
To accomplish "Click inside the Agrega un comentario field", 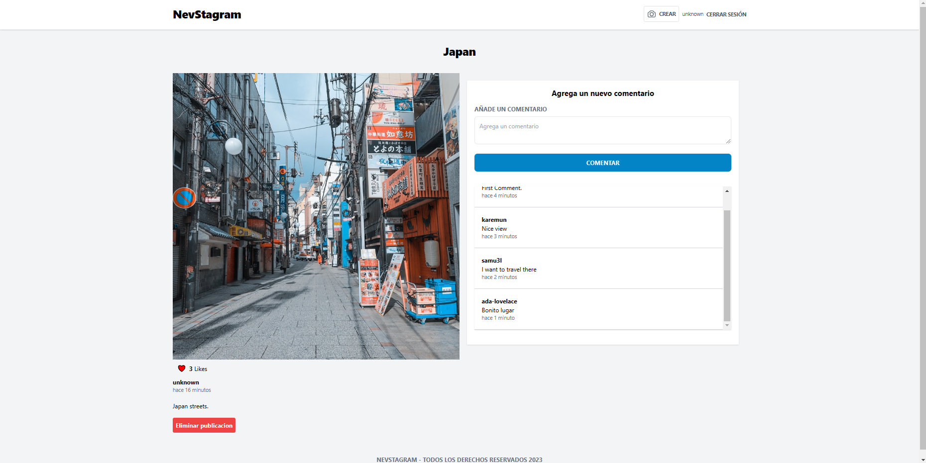I will pos(602,130).
